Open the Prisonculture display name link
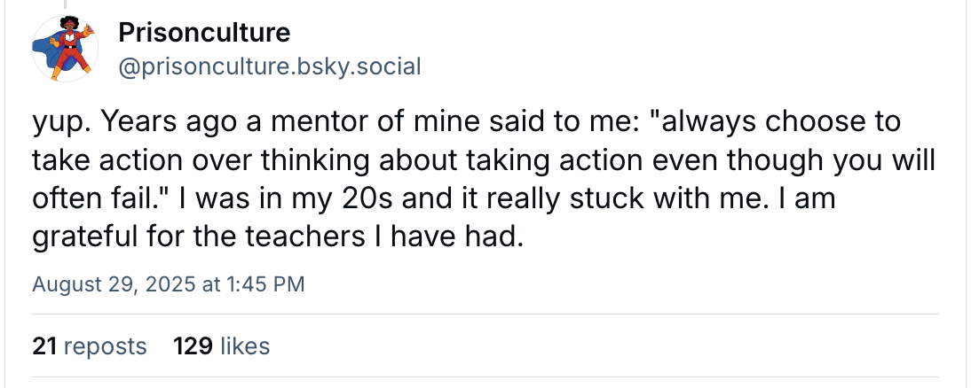Viewport: 971px width, 388px height. [x=203, y=34]
